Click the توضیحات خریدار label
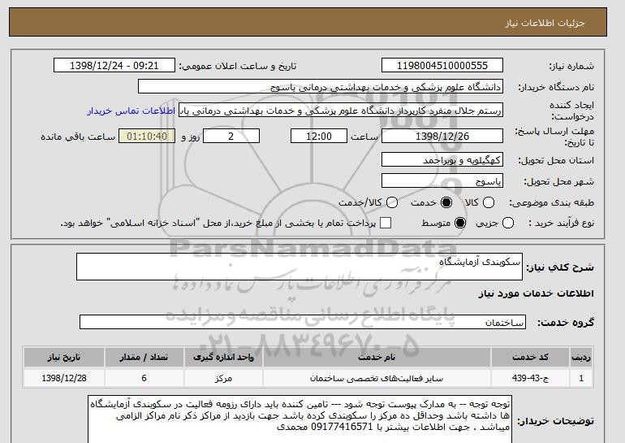The height and width of the screenshot is (443, 625). pos(555,421)
